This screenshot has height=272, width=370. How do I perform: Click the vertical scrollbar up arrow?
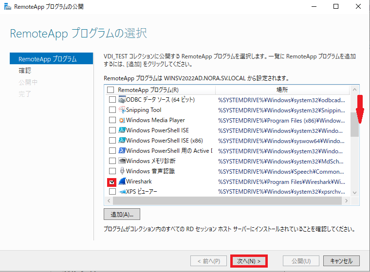[x=354, y=90]
